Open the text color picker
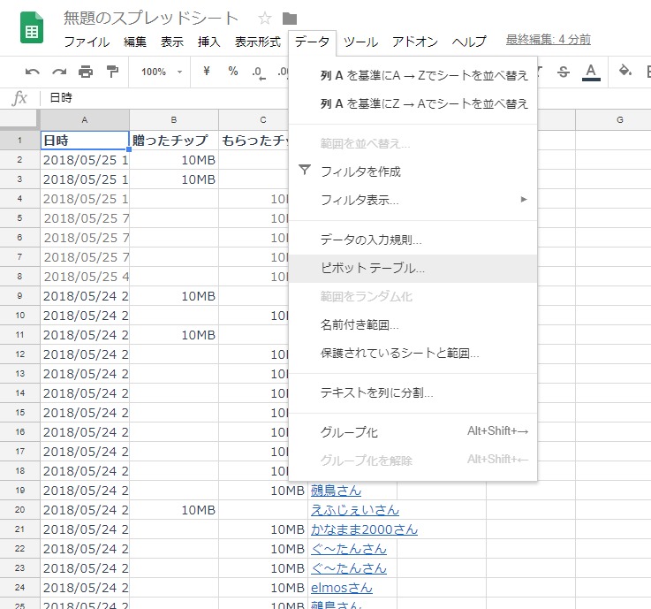 coord(591,72)
